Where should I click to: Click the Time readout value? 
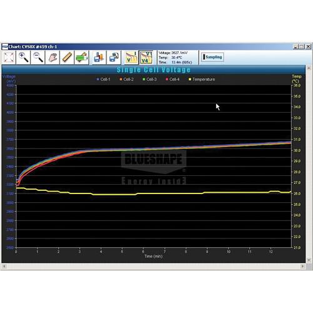tap(182, 62)
